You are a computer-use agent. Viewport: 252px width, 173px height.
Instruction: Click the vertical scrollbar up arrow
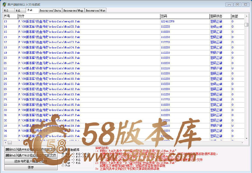246,16
